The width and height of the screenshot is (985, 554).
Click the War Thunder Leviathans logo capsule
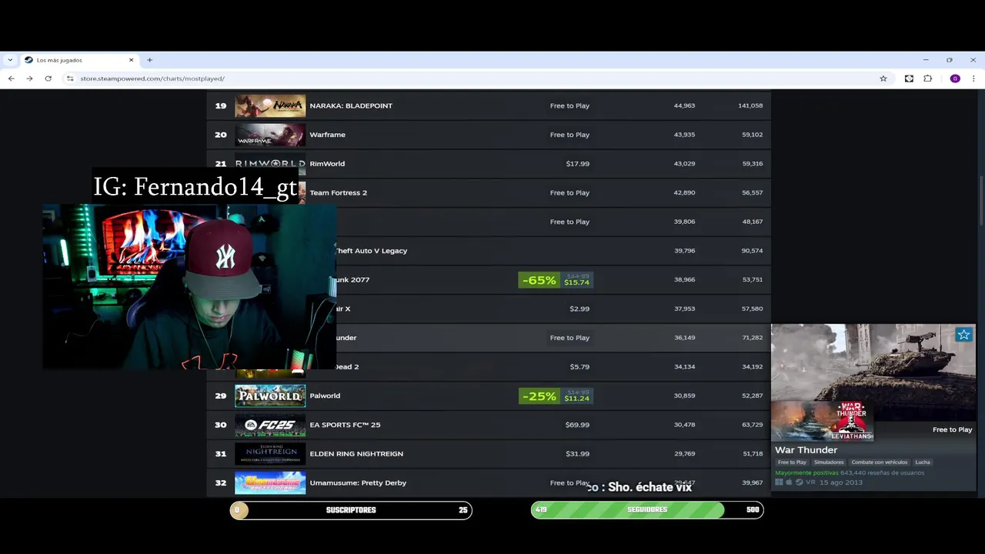pyautogui.click(x=823, y=421)
